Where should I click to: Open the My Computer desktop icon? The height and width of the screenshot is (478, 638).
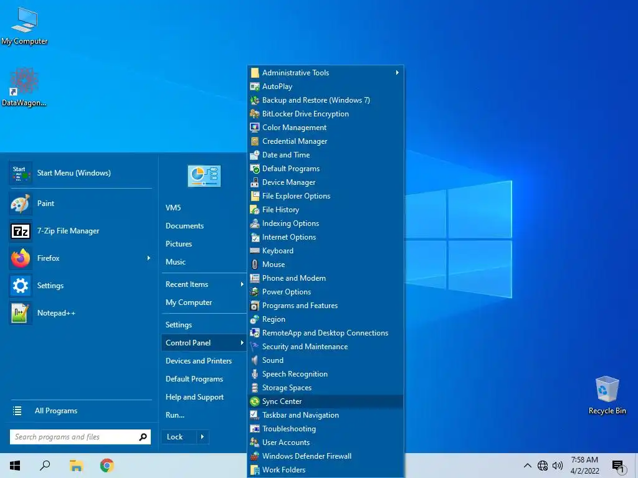(24, 25)
